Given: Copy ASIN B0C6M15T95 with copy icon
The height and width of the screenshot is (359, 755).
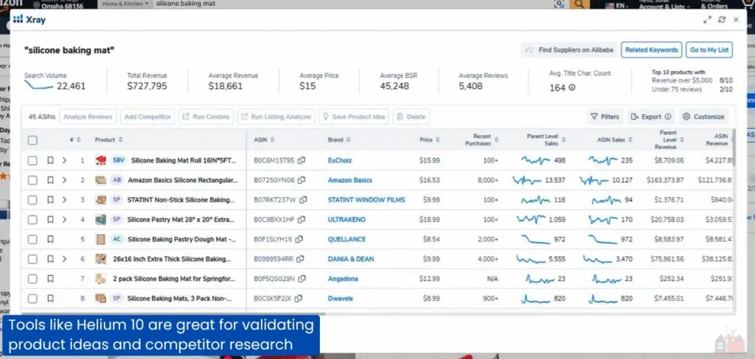Looking at the screenshot, I should tap(302, 160).
